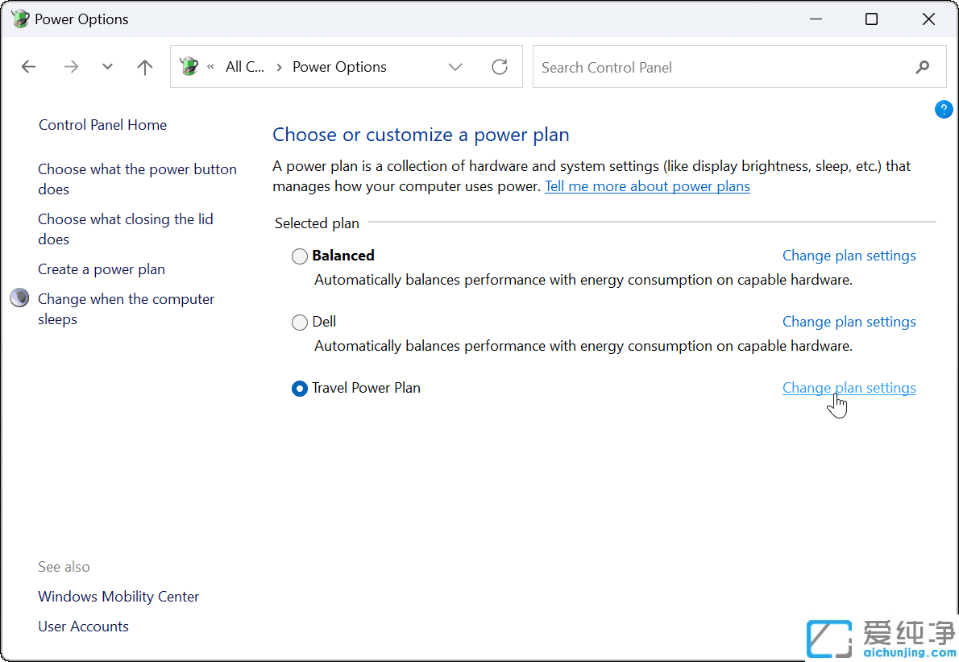Click the Power Options icon in address bar
Viewport: 959px width, 662px height.
[189, 67]
